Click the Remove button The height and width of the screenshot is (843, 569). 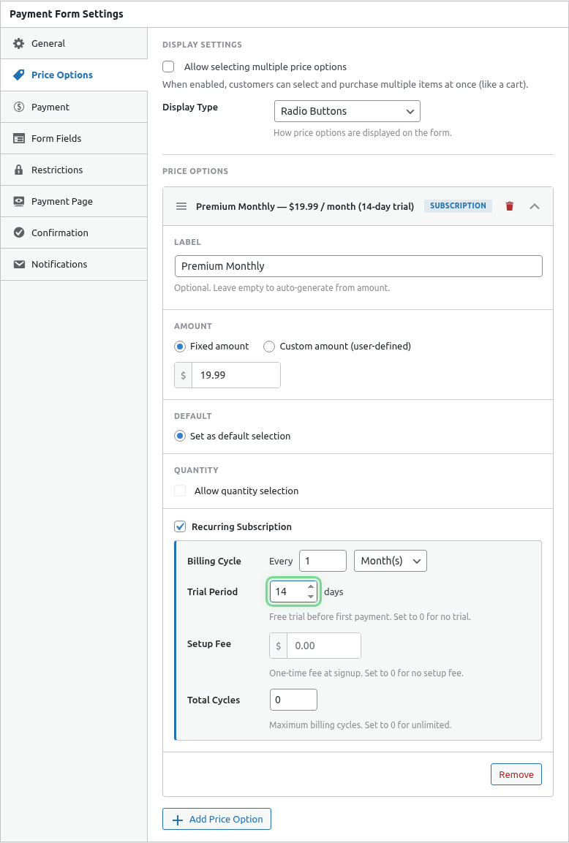[x=516, y=774]
